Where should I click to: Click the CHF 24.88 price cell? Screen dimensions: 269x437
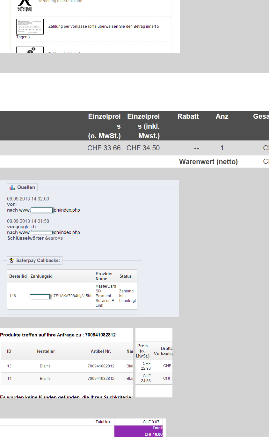[146, 378]
